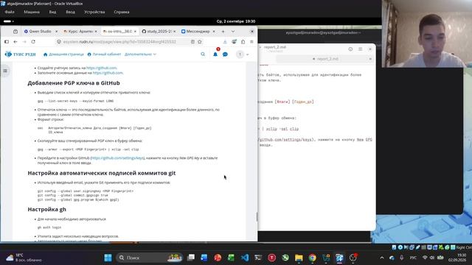The width and height of the screenshot is (472, 265).
Task: Open Google Chrome from taskbar
Action: (312, 258)
